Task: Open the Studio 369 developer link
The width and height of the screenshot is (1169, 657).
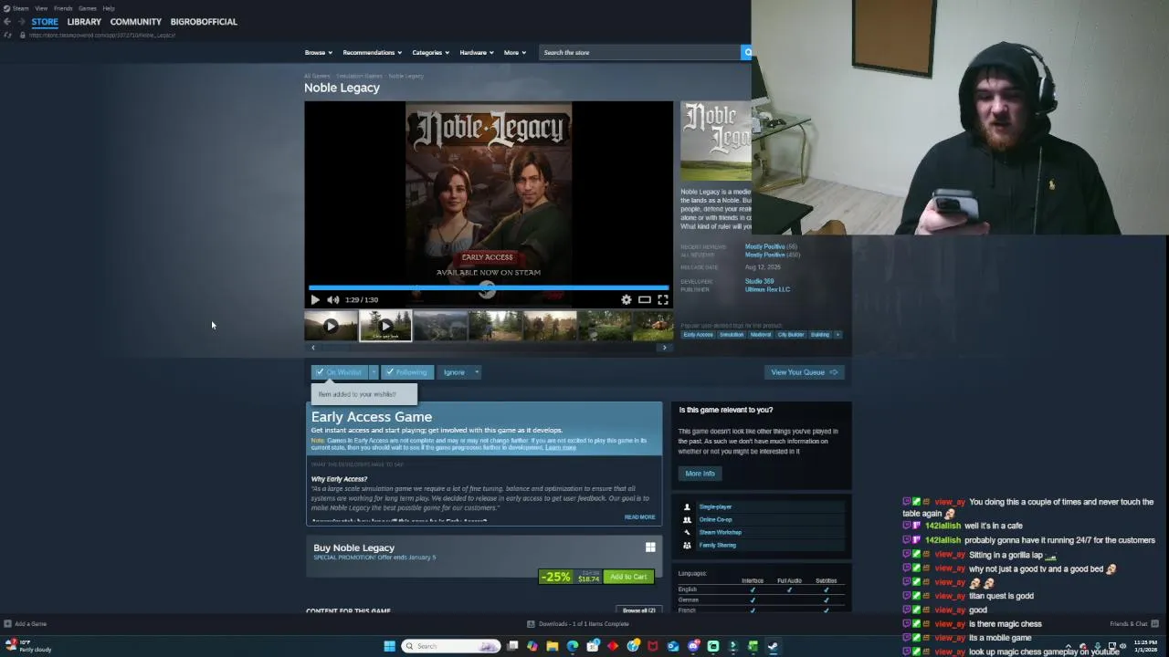Action: tap(759, 282)
